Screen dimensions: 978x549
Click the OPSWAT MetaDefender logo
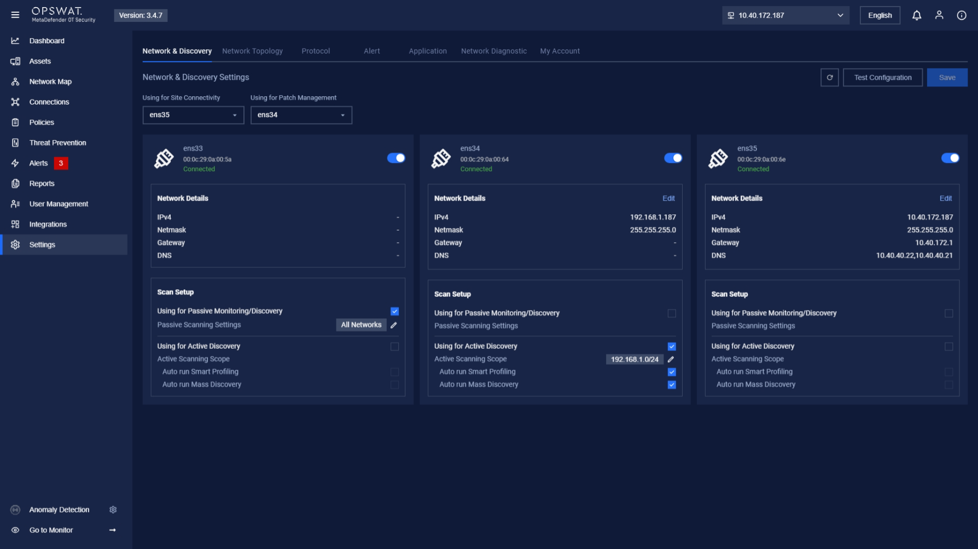[63, 15]
